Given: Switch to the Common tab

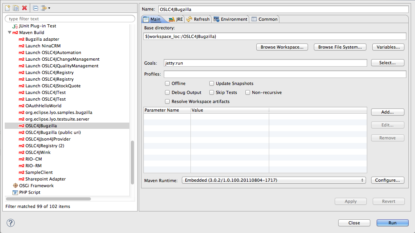Looking at the screenshot, I should [x=265, y=19].
